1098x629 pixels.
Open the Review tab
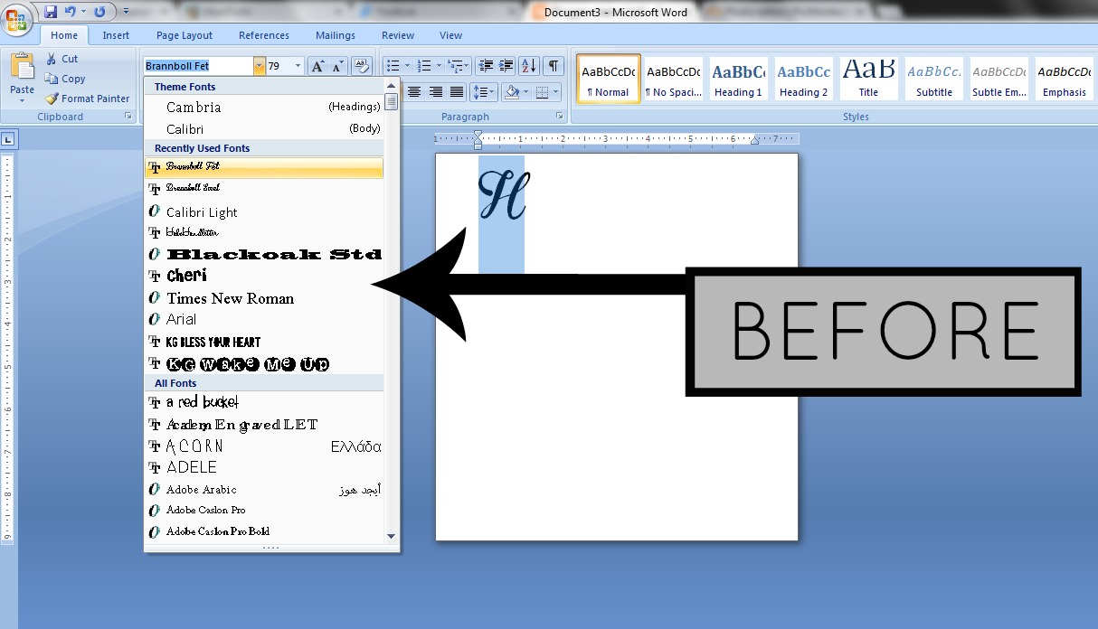pos(398,36)
